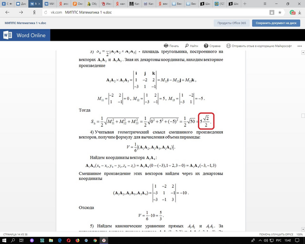Open the Windows Start menu
The height and width of the screenshot is (244, 305).
pos(4,240)
